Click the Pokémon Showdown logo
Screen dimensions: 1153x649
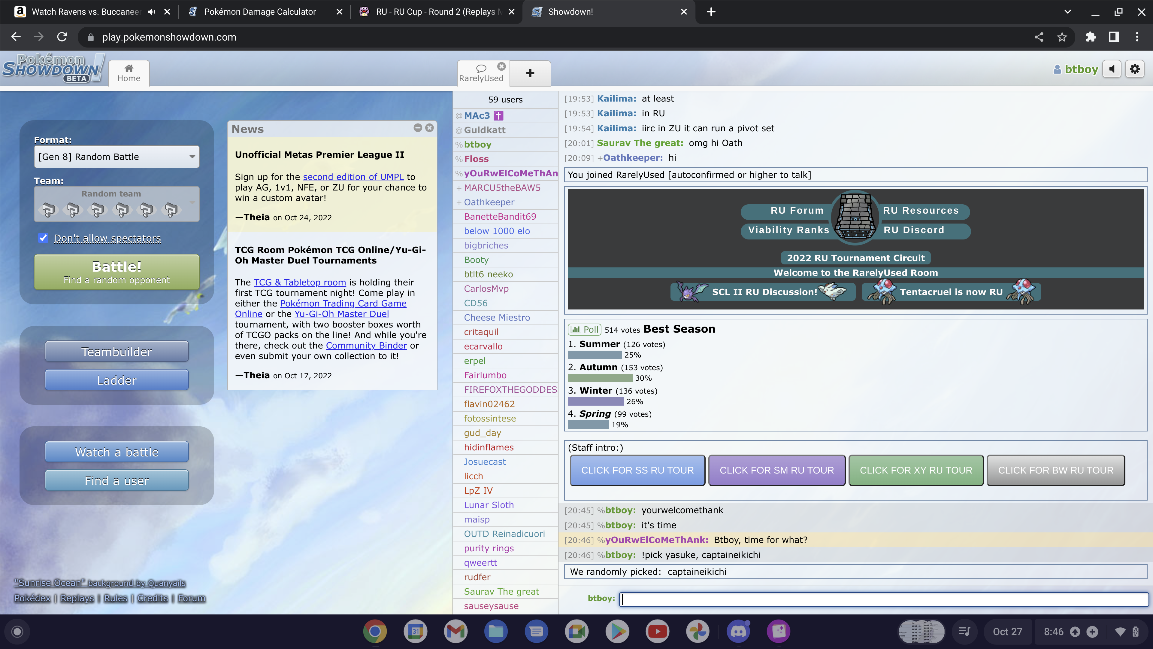tap(53, 69)
